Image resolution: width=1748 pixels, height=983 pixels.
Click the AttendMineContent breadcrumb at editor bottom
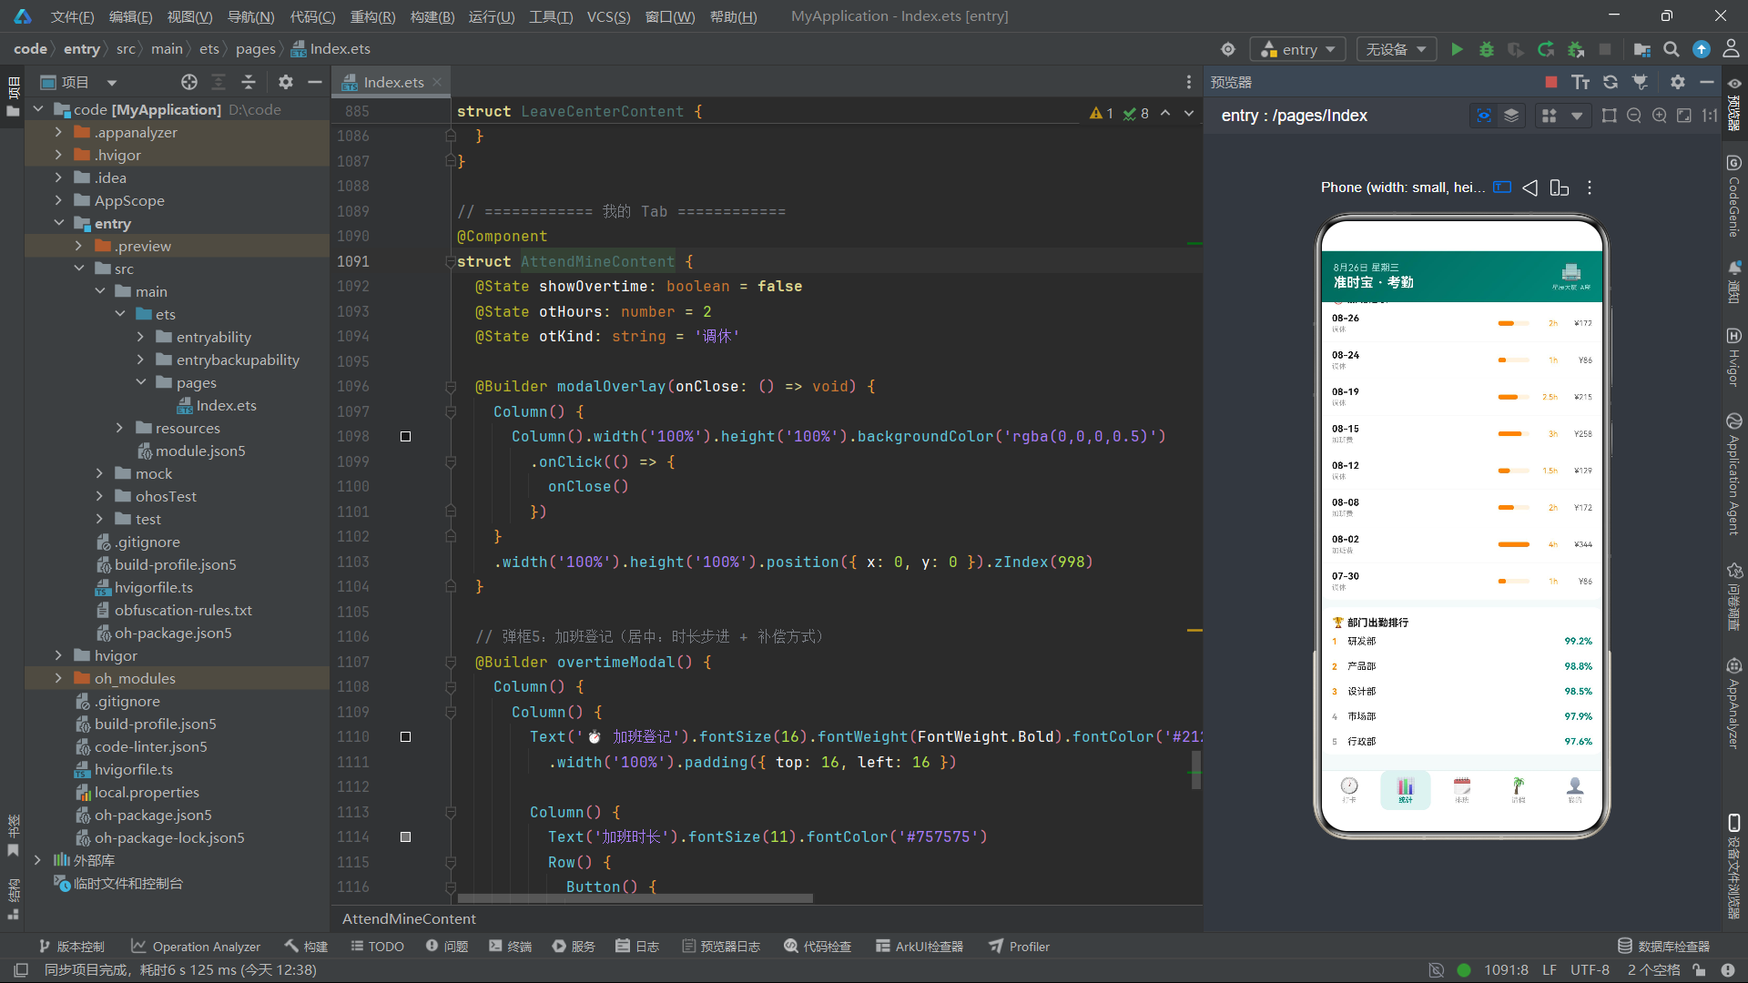409,919
